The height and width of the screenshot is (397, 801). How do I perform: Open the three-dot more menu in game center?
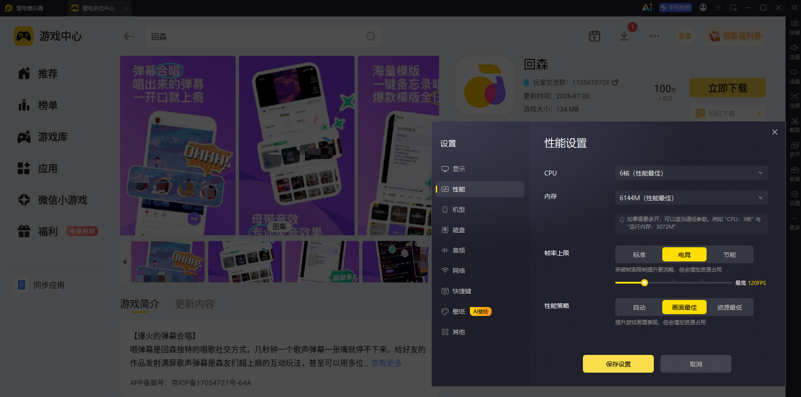(654, 36)
